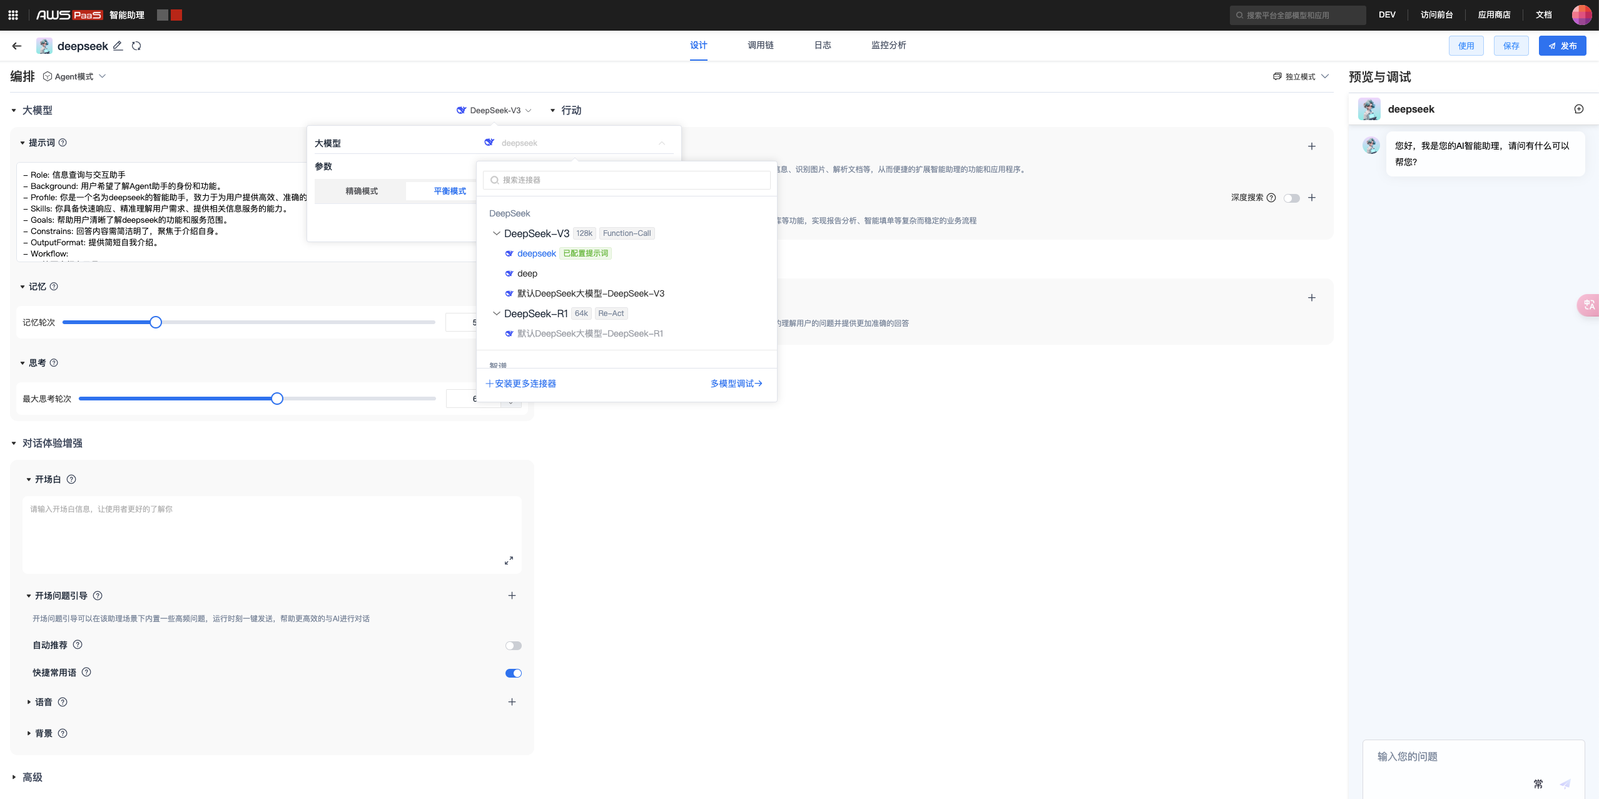Click the help icon beside 背景
Viewport: 1599px width, 799px height.
click(63, 733)
